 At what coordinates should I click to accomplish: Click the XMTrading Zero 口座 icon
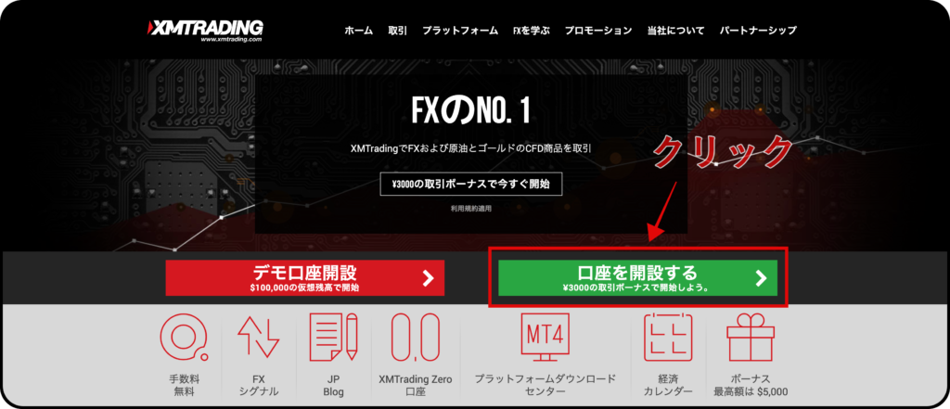(x=415, y=337)
